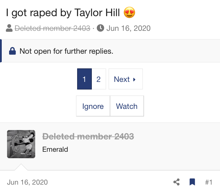This screenshot has height=194, width=220.
Task: Click the post date at the bottom left
Action: pos(27,182)
